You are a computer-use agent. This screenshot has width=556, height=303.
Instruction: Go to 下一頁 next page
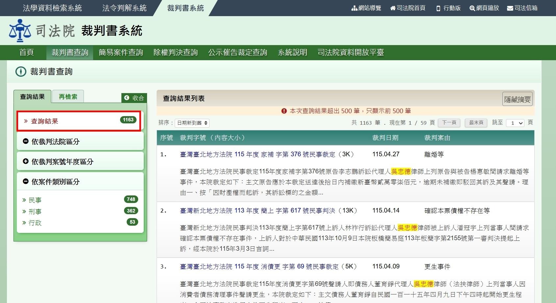[x=449, y=123]
